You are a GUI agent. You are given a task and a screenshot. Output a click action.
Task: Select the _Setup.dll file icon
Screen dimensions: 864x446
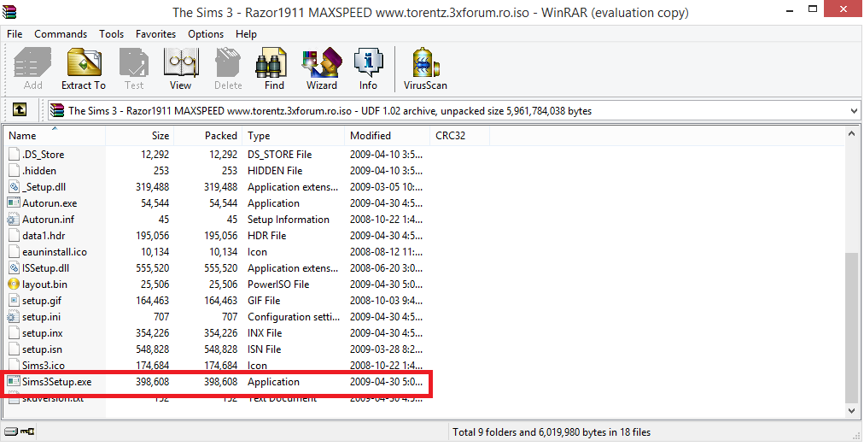click(x=14, y=187)
